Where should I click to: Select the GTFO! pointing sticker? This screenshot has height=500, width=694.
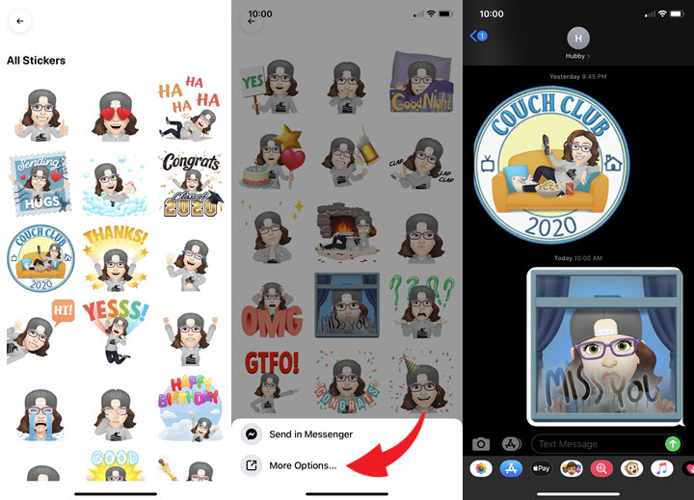click(271, 382)
